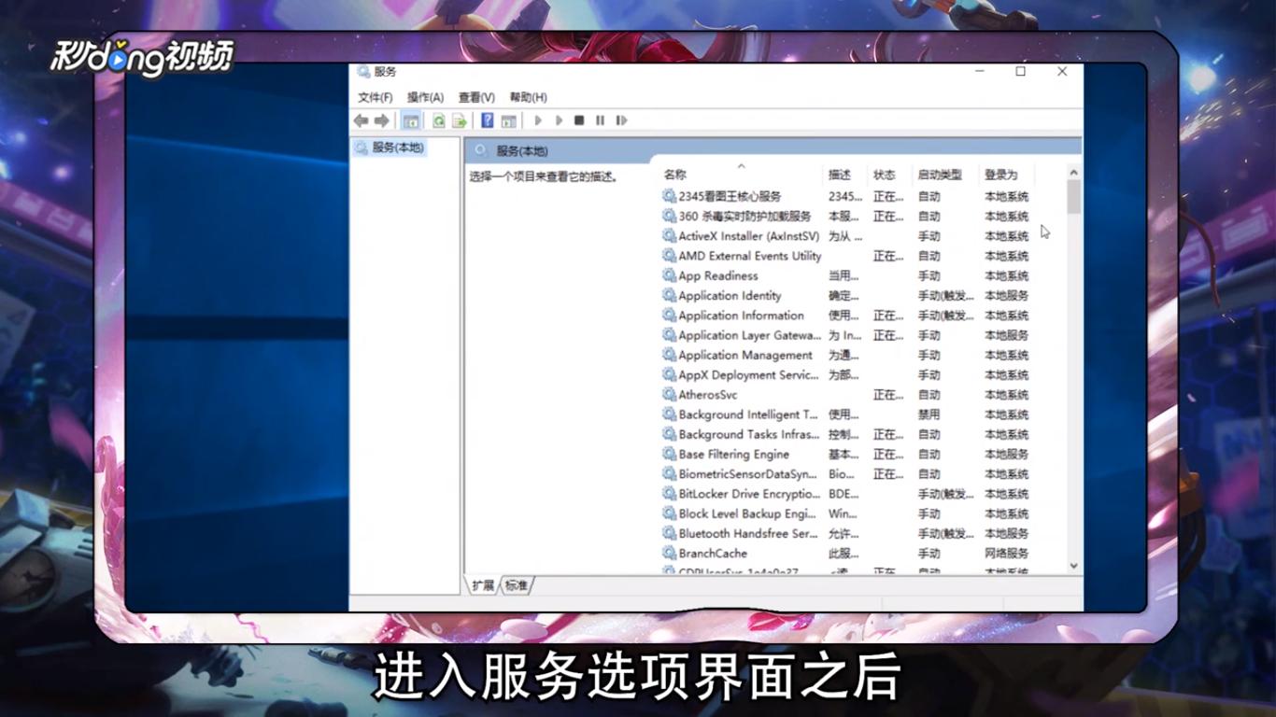Click the Export List icon
1276x717 pixels.
click(459, 119)
